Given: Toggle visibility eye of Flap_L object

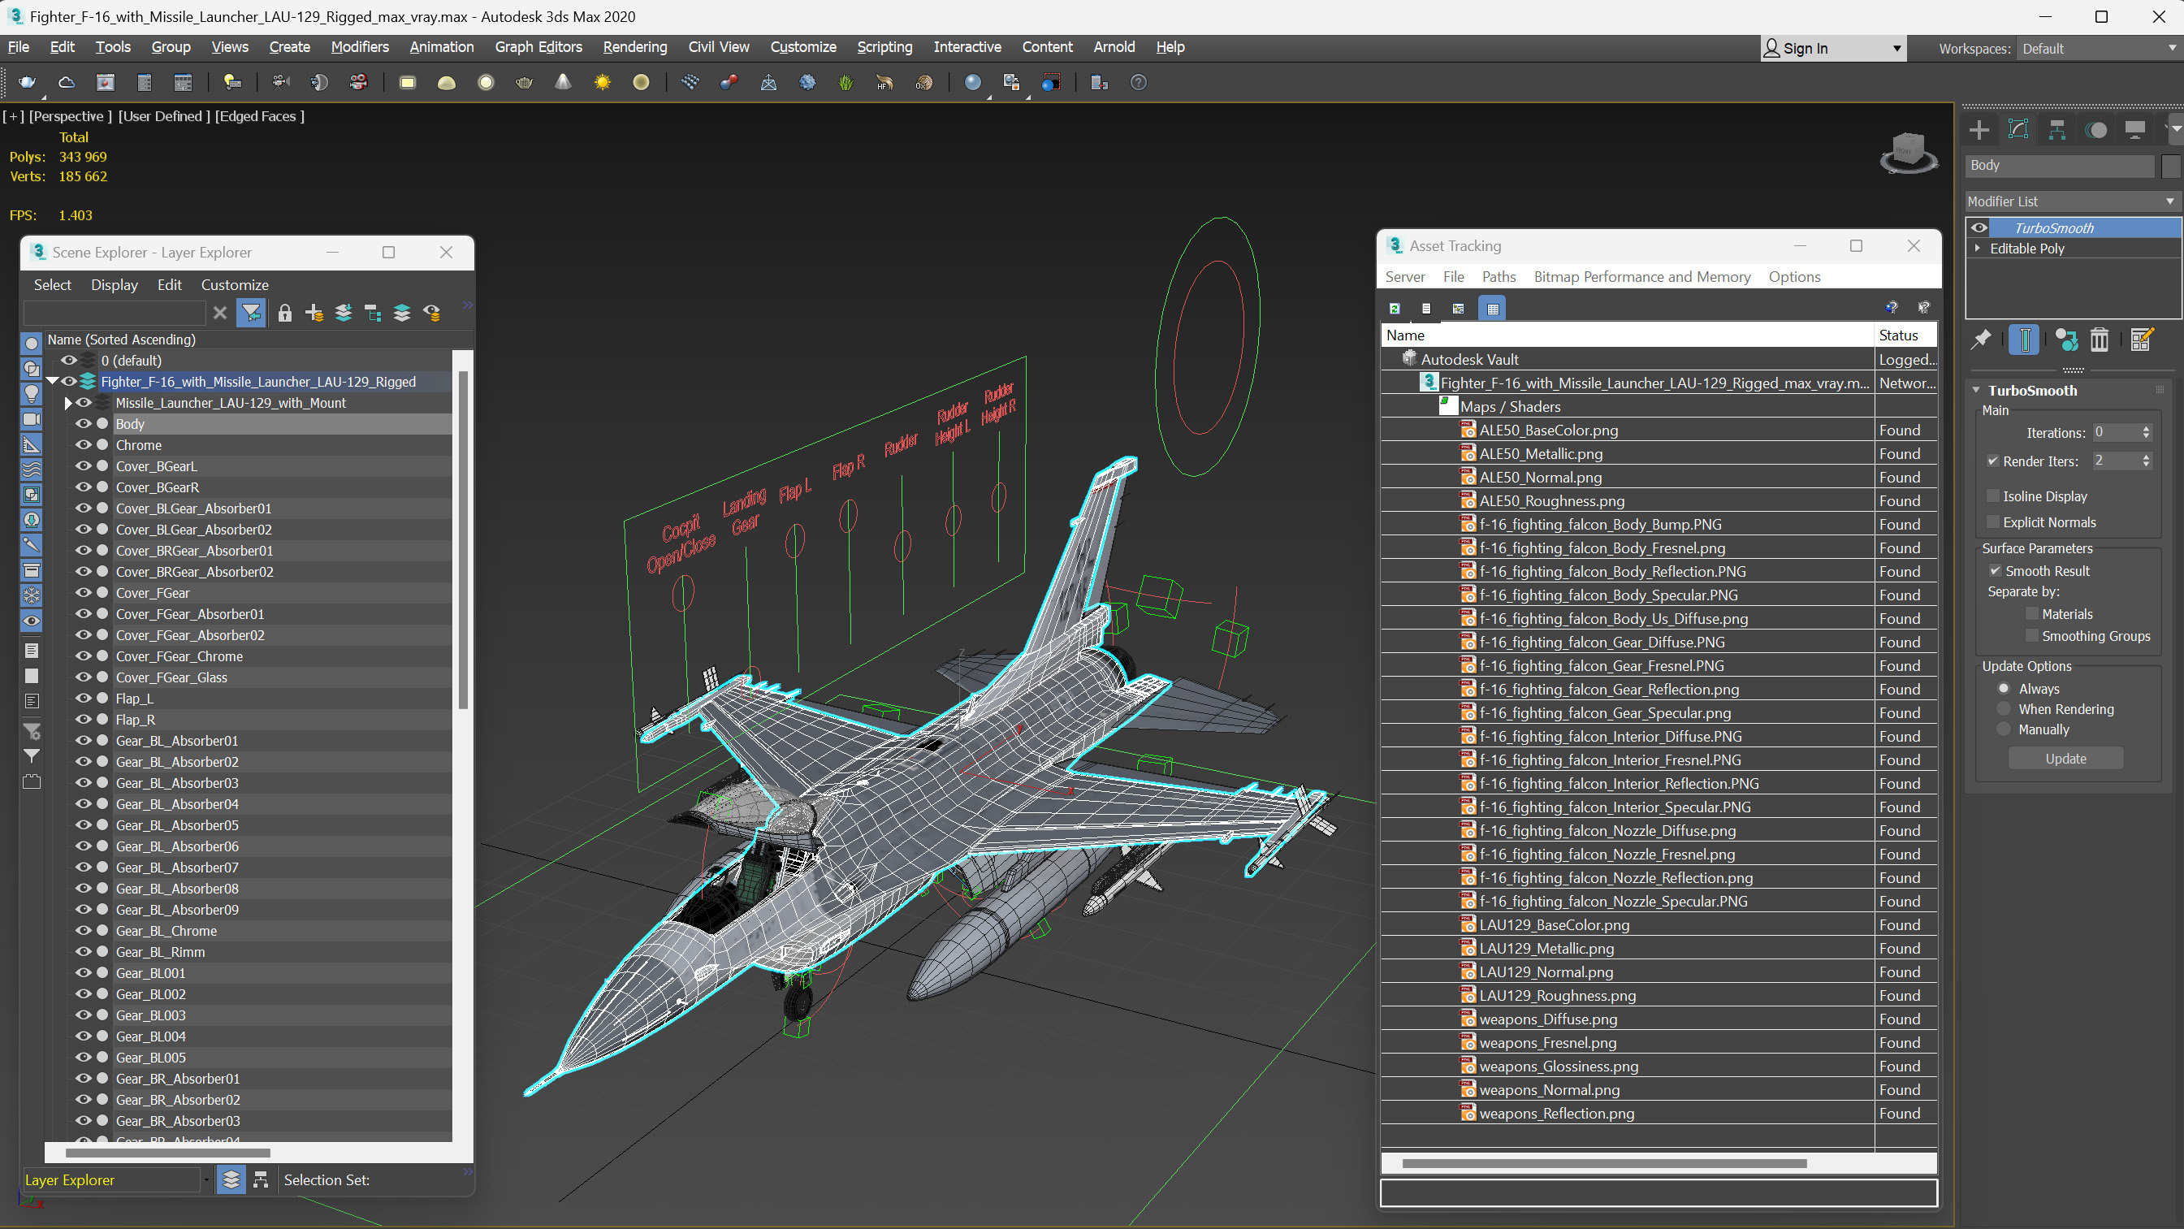Looking at the screenshot, I should [x=83, y=698].
